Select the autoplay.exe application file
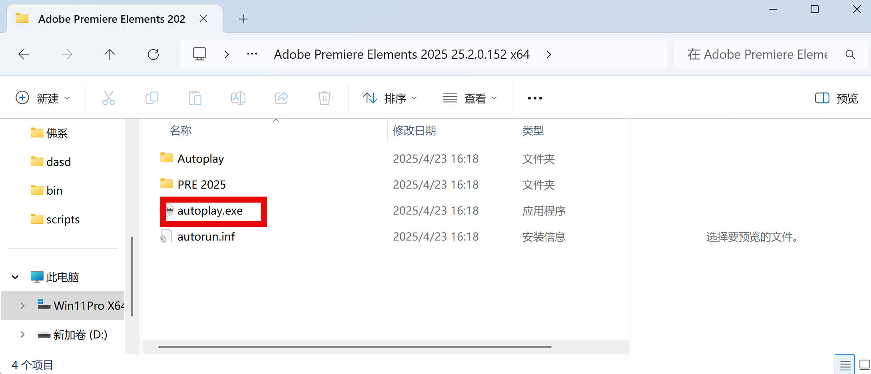The width and height of the screenshot is (871, 374). (x=210, y=211)
